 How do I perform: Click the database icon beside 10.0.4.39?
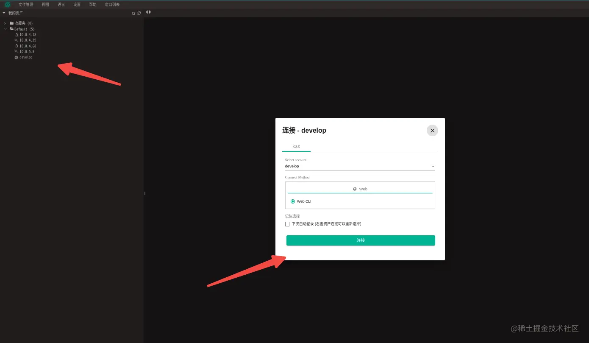16,40
